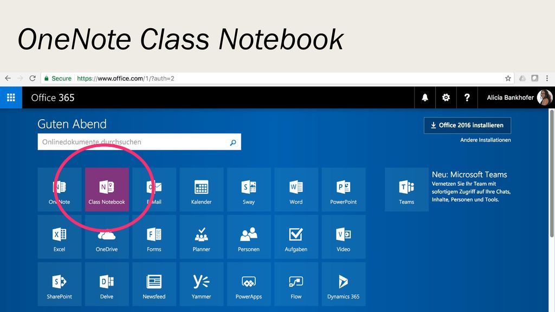Open the Forms app tile

[154, 237]
